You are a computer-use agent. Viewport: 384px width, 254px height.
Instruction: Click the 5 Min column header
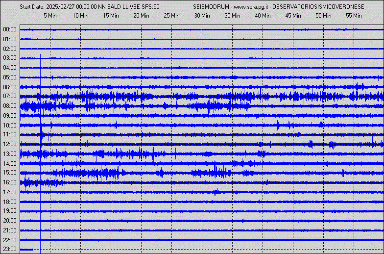click(x=50, y=16)
